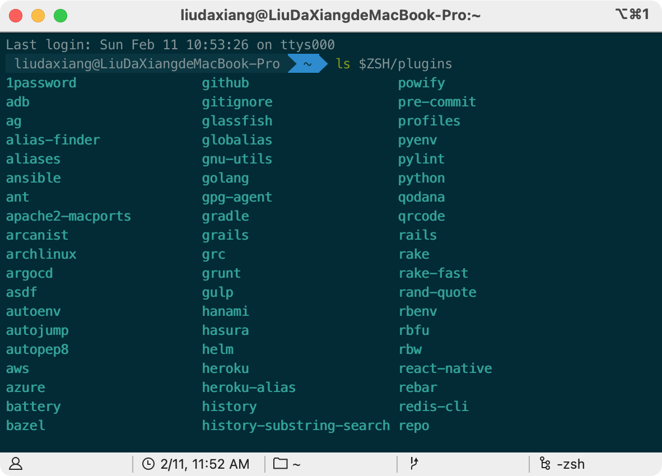
Task: Click the qodana entry
Action: [x=422, y=198]
